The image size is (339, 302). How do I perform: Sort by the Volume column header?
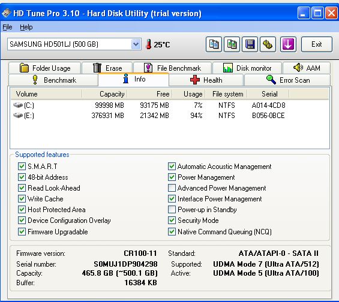(x=46, y=94)
